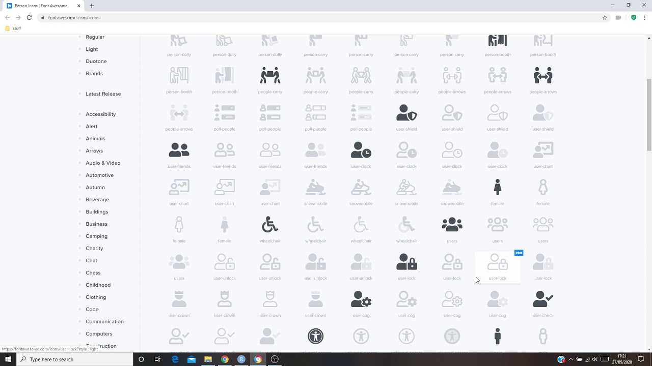Open the Alert category
652x366 pixels.
[x=92, y=127]
